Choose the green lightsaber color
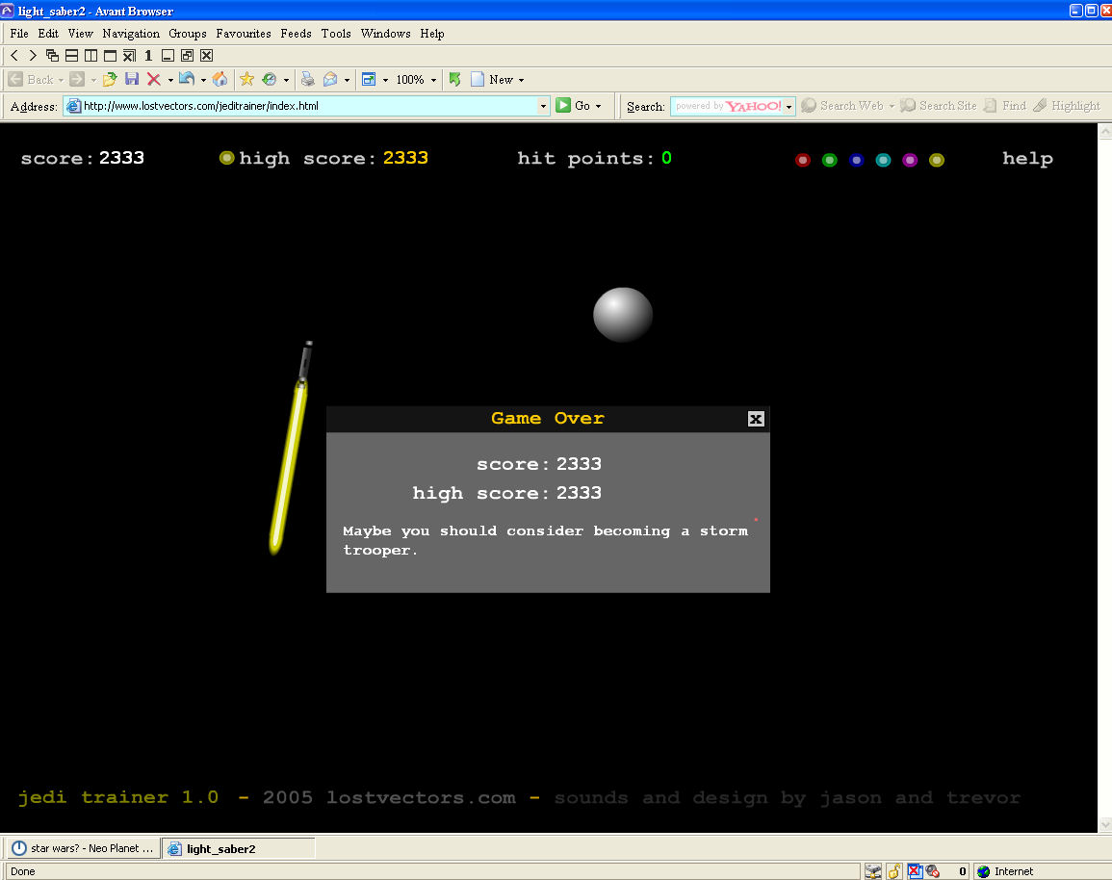1112x880 pixels. click(829, 160)
